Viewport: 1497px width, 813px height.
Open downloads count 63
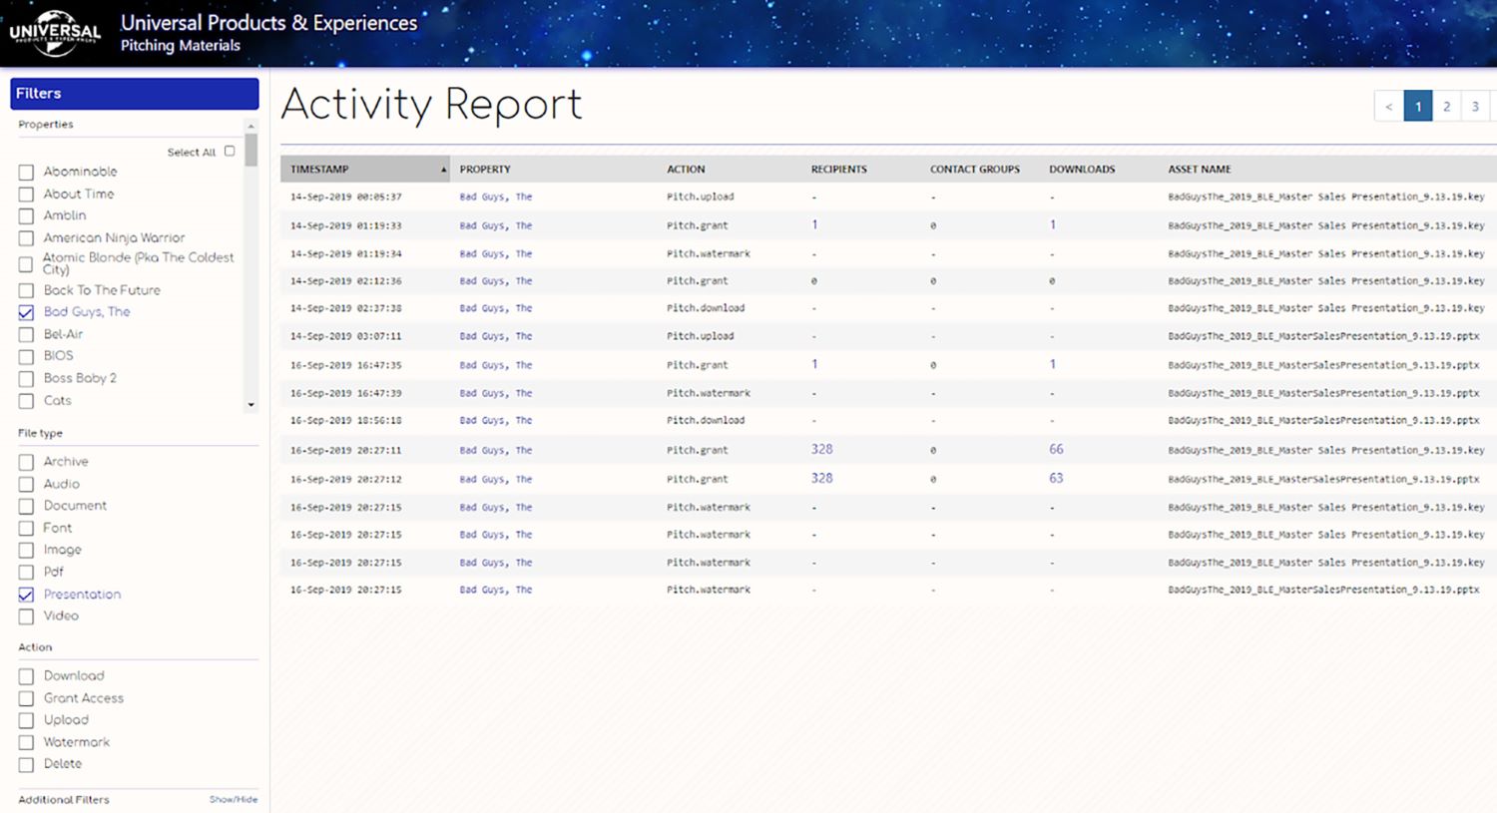click(1056, 478)
